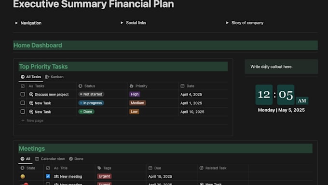Screen dimensions: 328x185
Task: Open the New meeting title due April 15
Action: point(71,176)
